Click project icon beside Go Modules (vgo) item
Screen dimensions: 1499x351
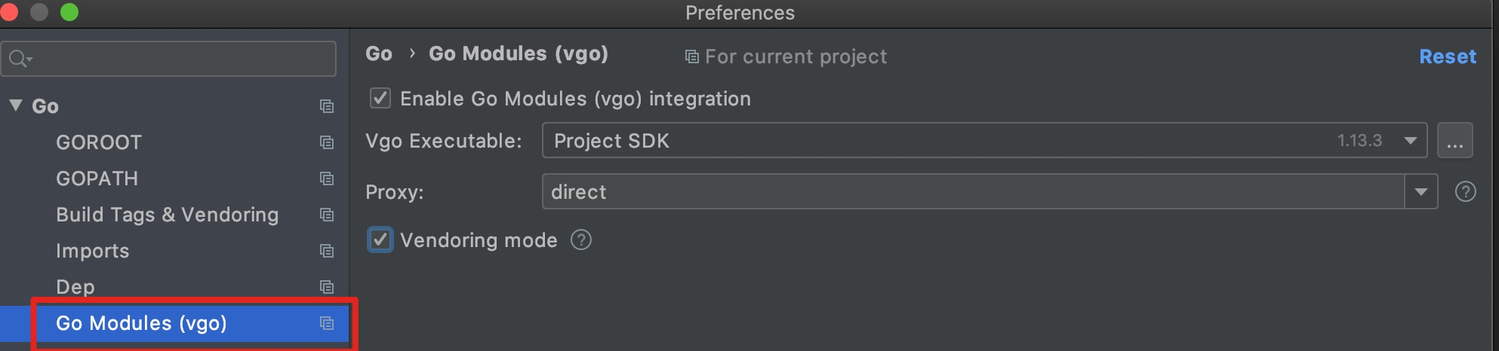click(327, 323)
